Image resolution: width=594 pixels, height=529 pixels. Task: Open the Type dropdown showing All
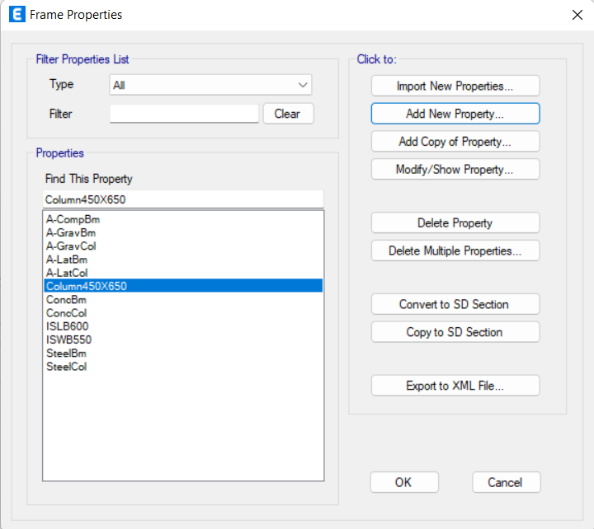(210, 85)
